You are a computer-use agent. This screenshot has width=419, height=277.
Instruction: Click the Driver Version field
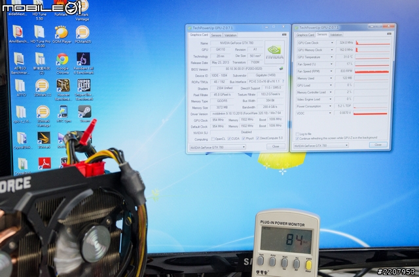[x=246, y=113]
